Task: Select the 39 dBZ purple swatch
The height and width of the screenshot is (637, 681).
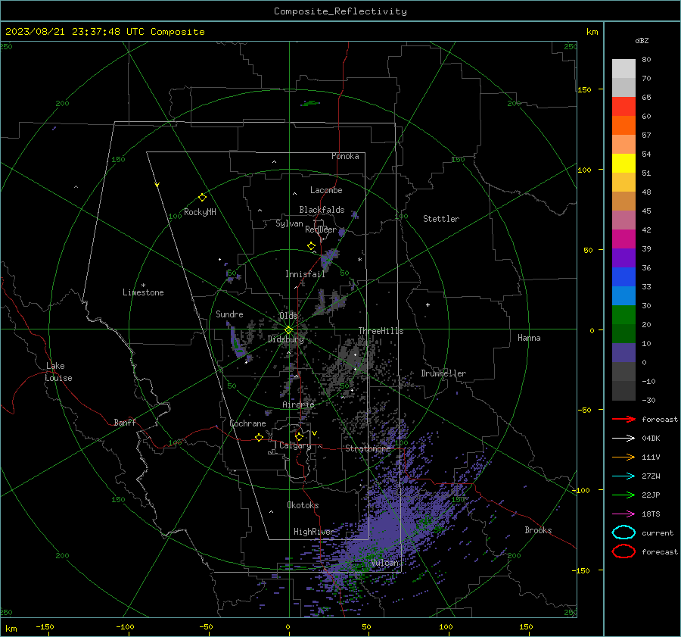Action: (623, 258)
